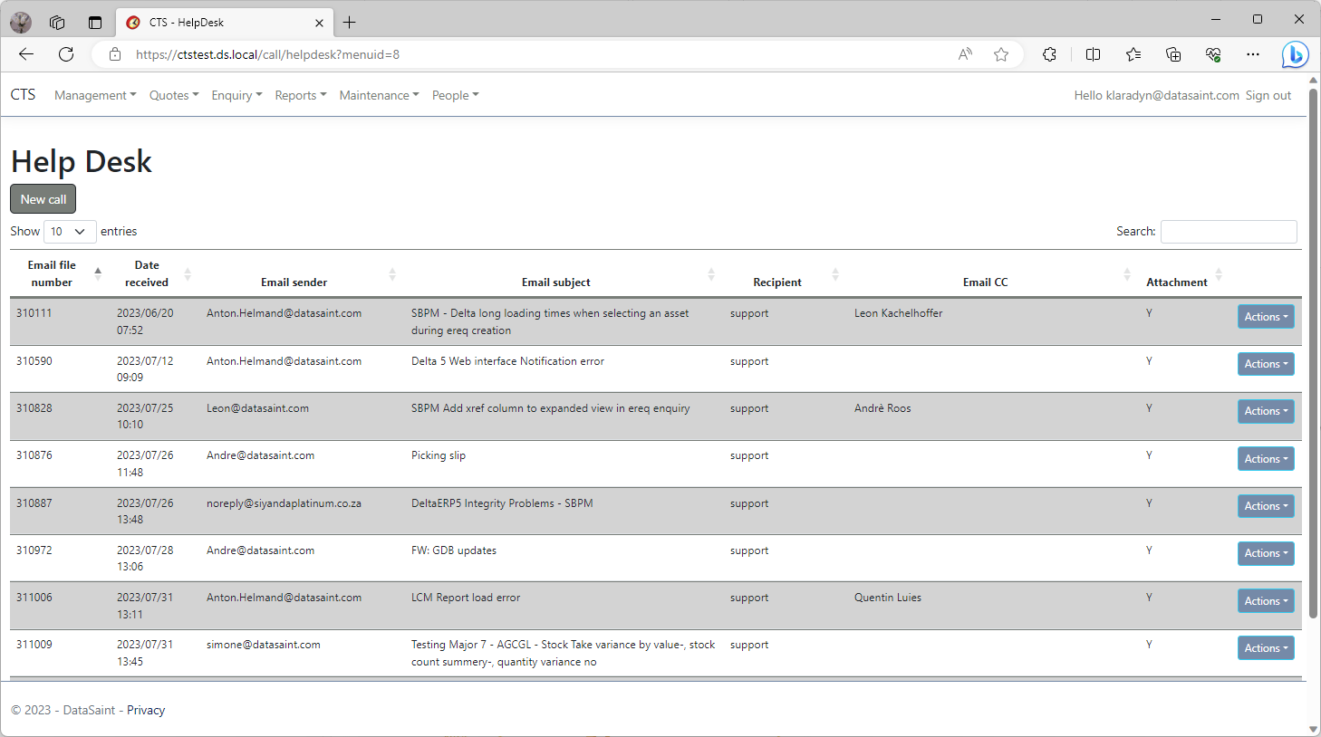Sign out of the application

point(1268,95)
